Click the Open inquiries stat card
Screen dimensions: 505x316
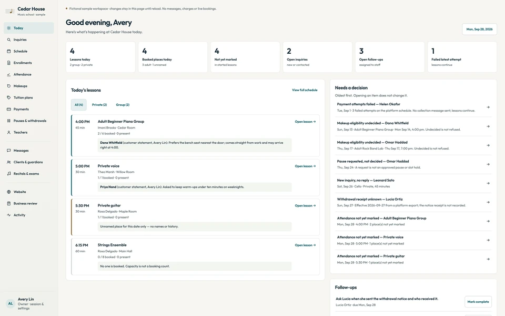coord(318,57)
